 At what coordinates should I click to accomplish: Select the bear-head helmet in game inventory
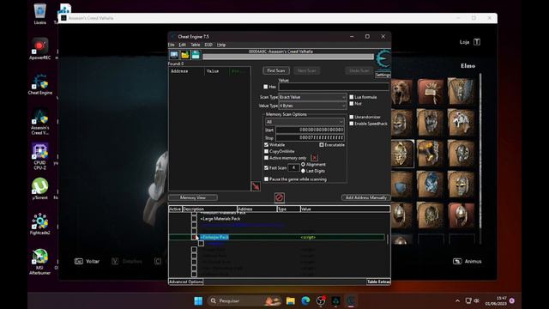(x=401, y=92)
